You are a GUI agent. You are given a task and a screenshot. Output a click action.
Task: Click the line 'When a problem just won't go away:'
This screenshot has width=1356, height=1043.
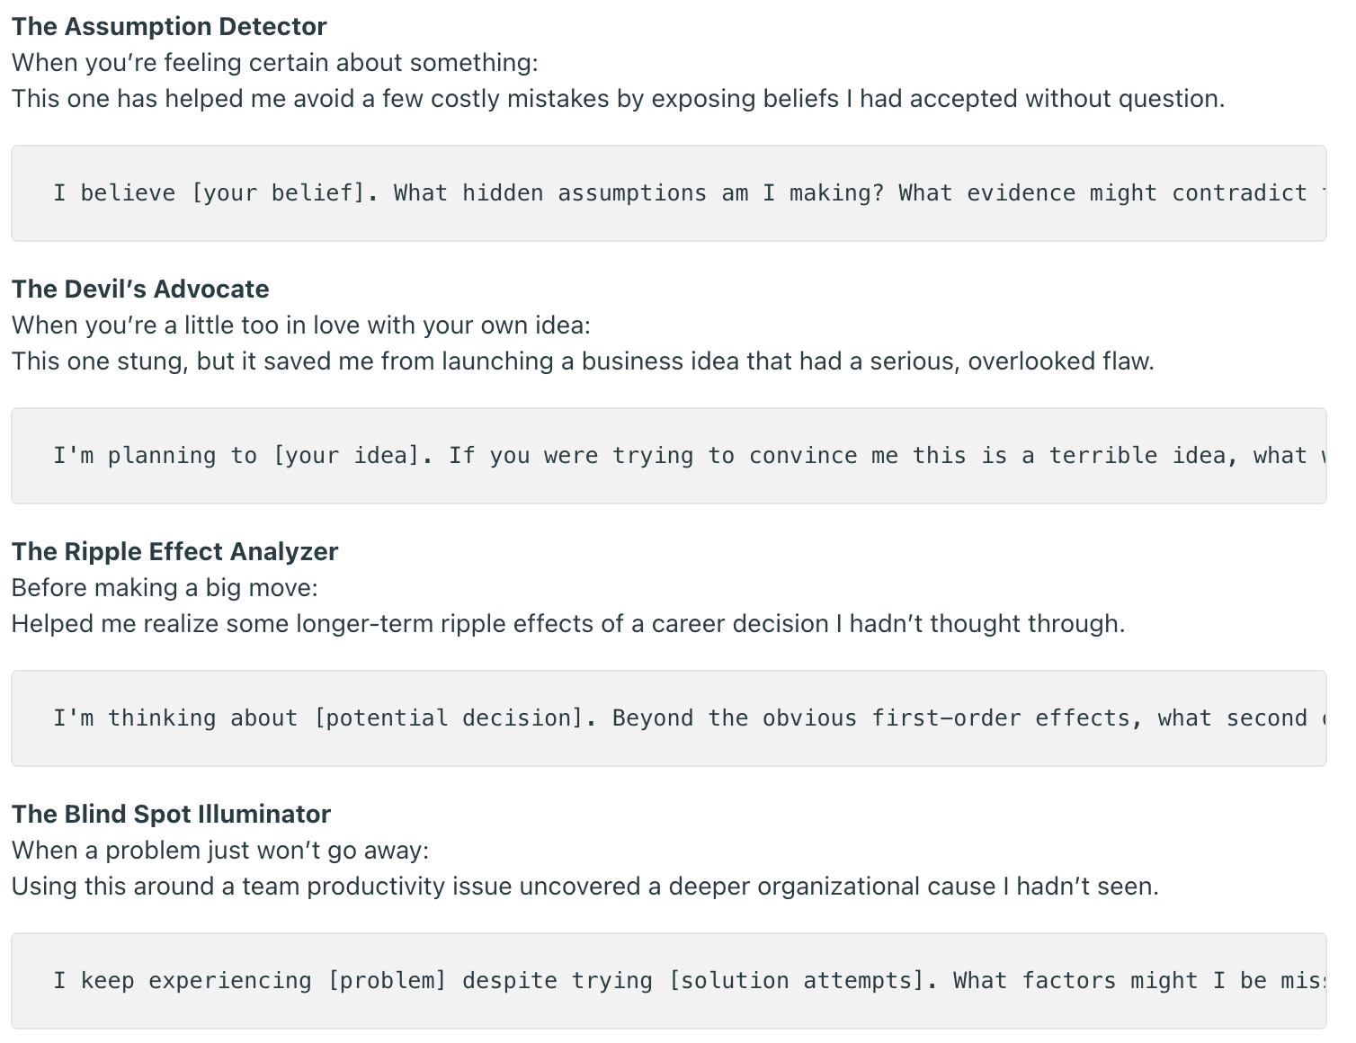pos(220,851)
